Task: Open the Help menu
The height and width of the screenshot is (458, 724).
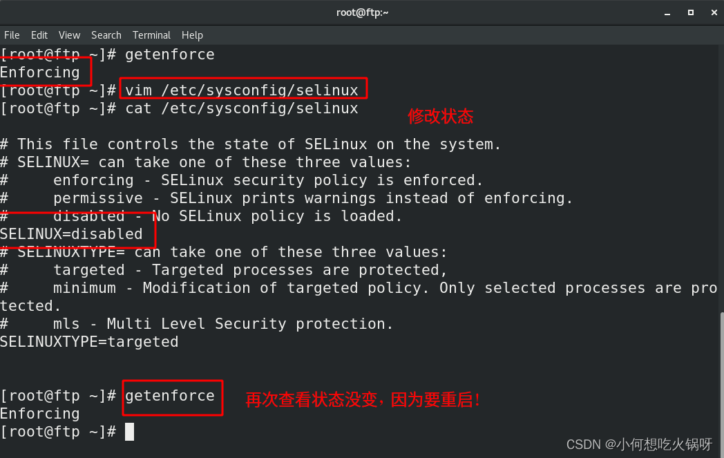Action: pyautogui.click(x=192, y=35)
